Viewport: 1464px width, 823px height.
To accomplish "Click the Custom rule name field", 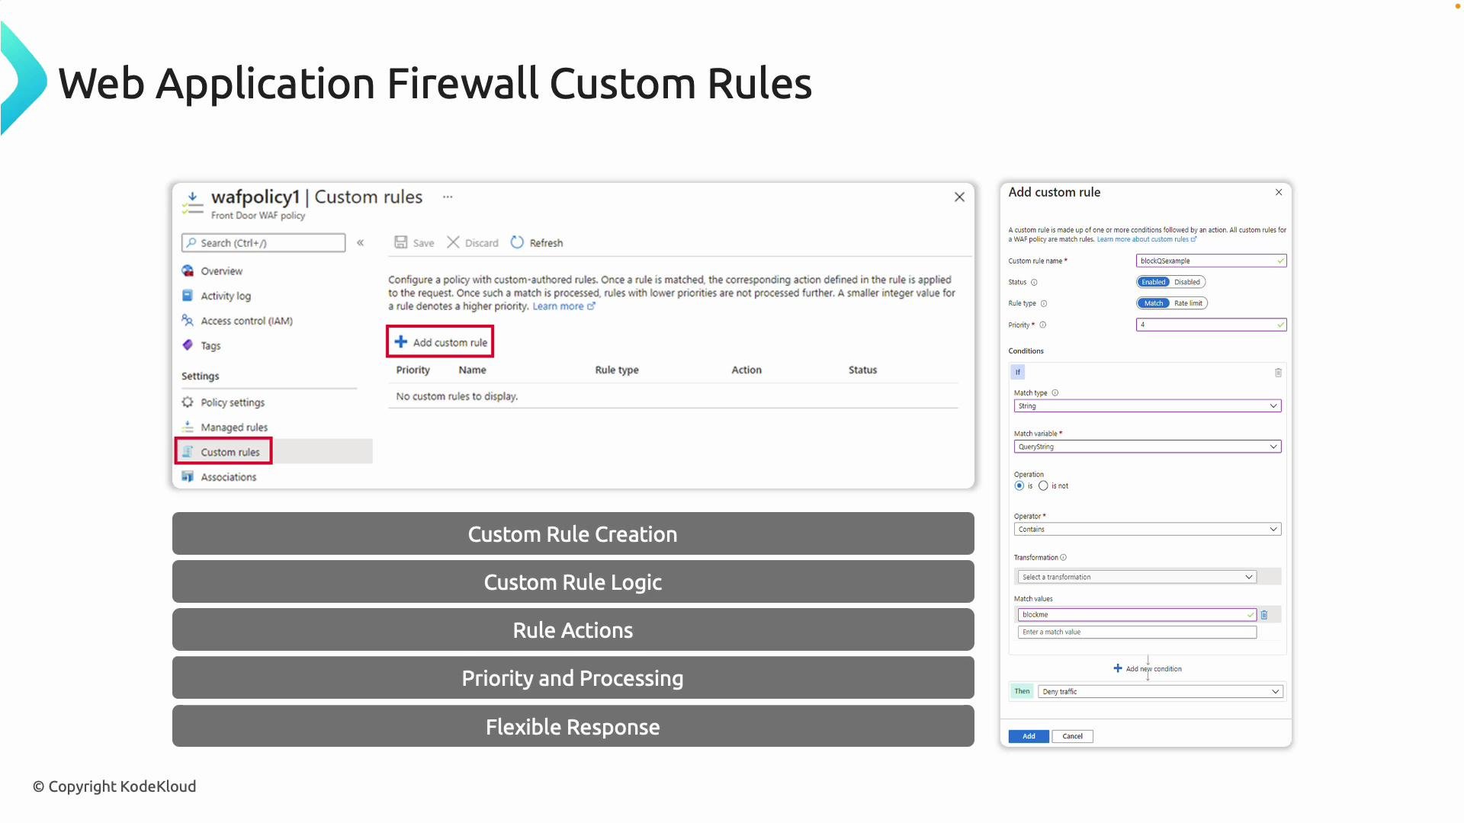I will click(1211, 261).
